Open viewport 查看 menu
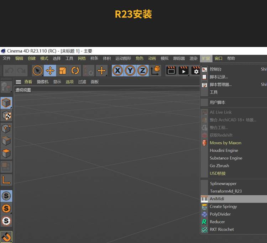This screenshot has width=267, height=243. click(28, 82)
